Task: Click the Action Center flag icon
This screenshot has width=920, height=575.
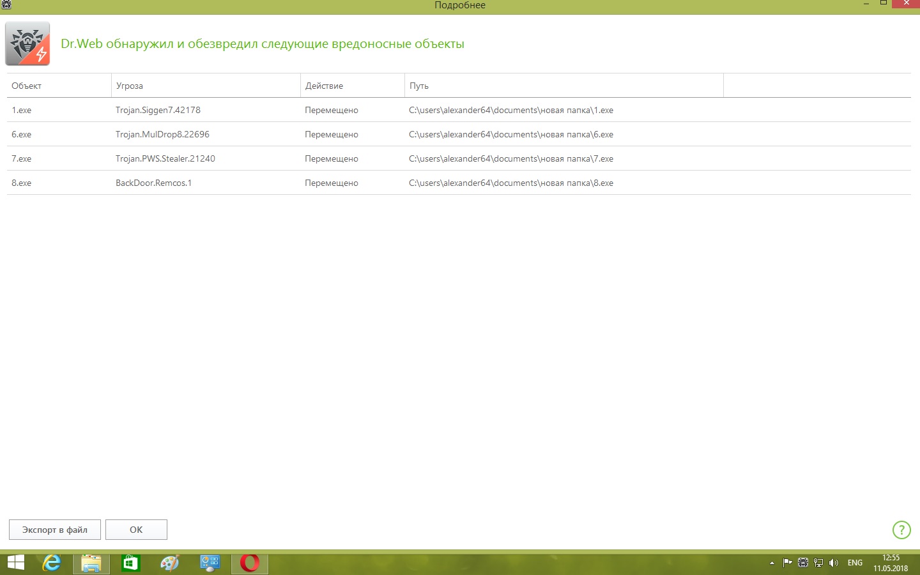Action: 787,563
